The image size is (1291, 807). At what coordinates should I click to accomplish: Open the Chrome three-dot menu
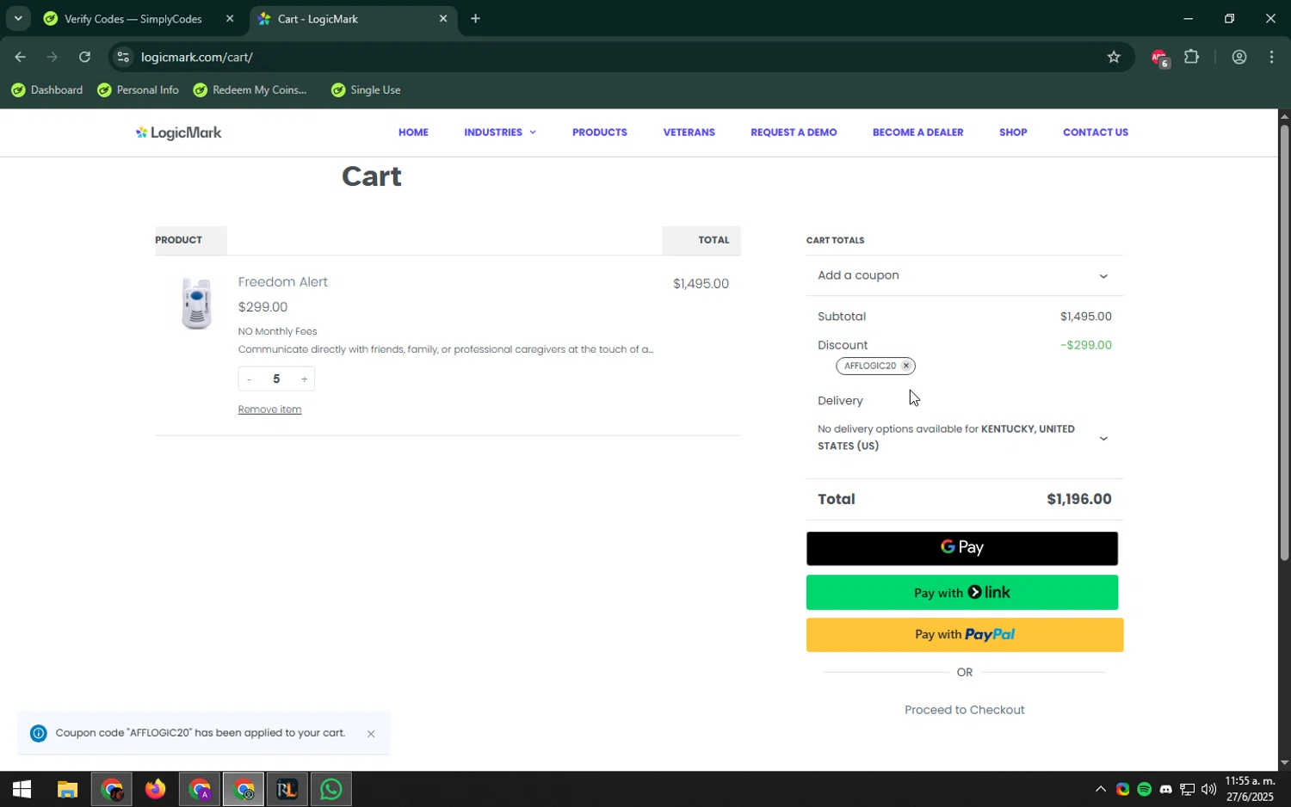click(1272, 58)
